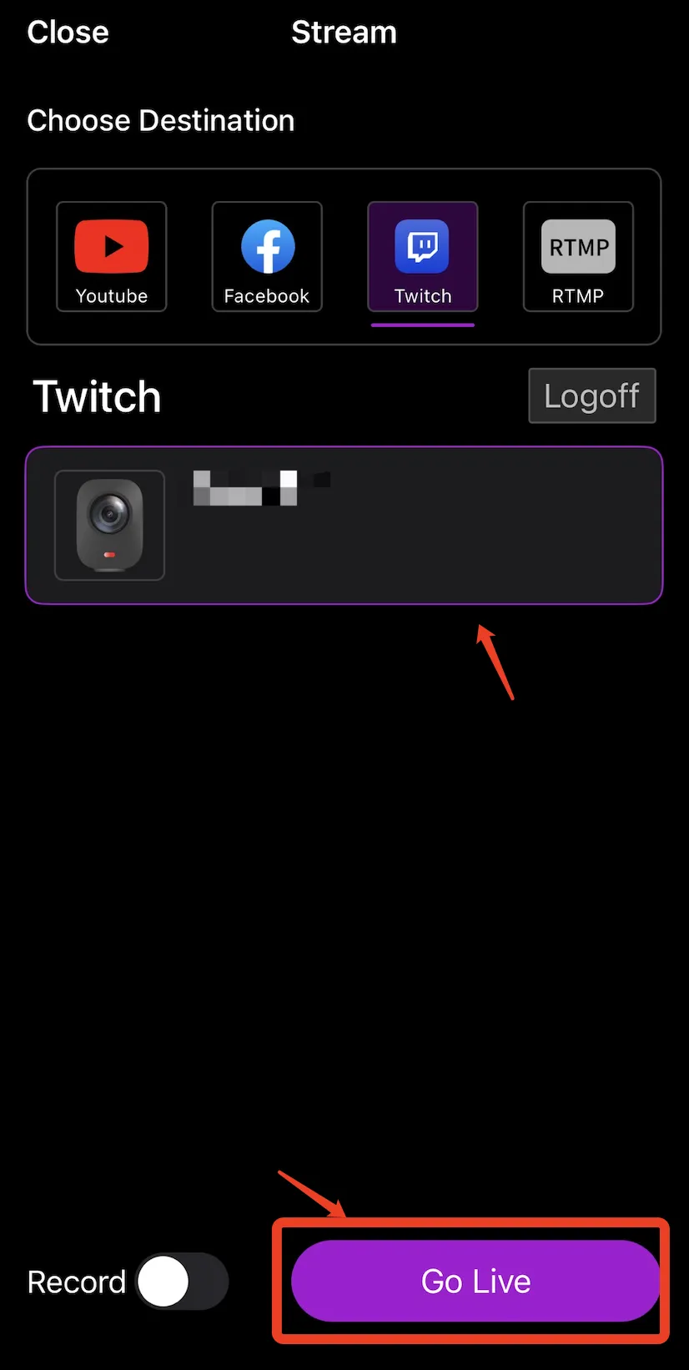Toggle the Record switch
The width and height of the screenshot is (689, 1370).
(x=182, y=1281)
